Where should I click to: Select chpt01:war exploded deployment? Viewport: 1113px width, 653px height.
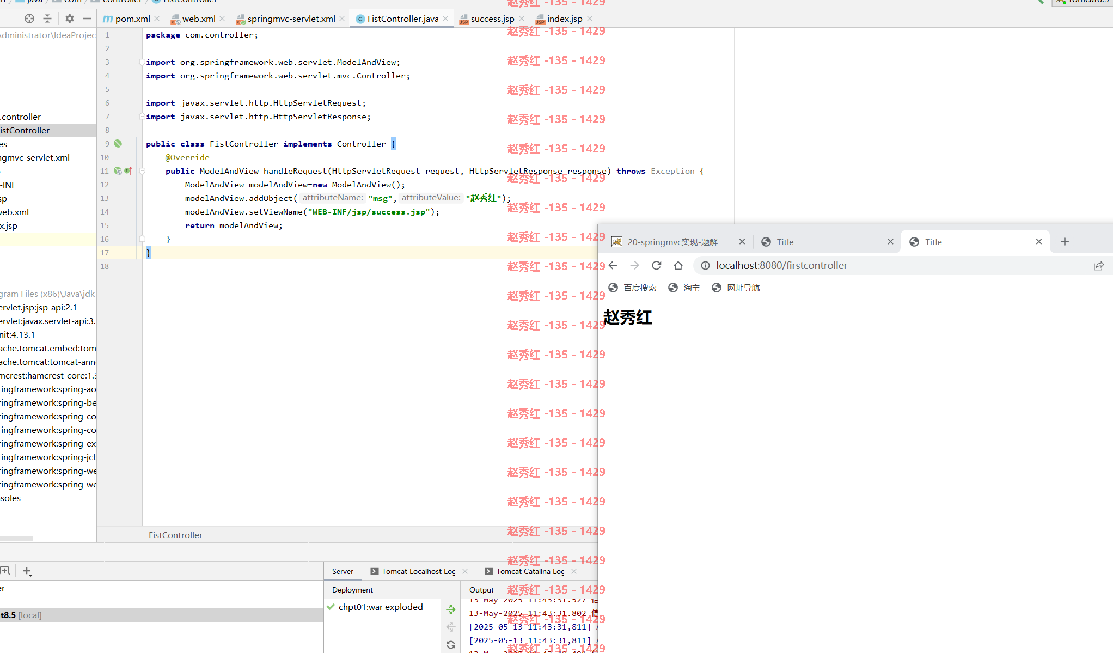(x=380, y=607)
